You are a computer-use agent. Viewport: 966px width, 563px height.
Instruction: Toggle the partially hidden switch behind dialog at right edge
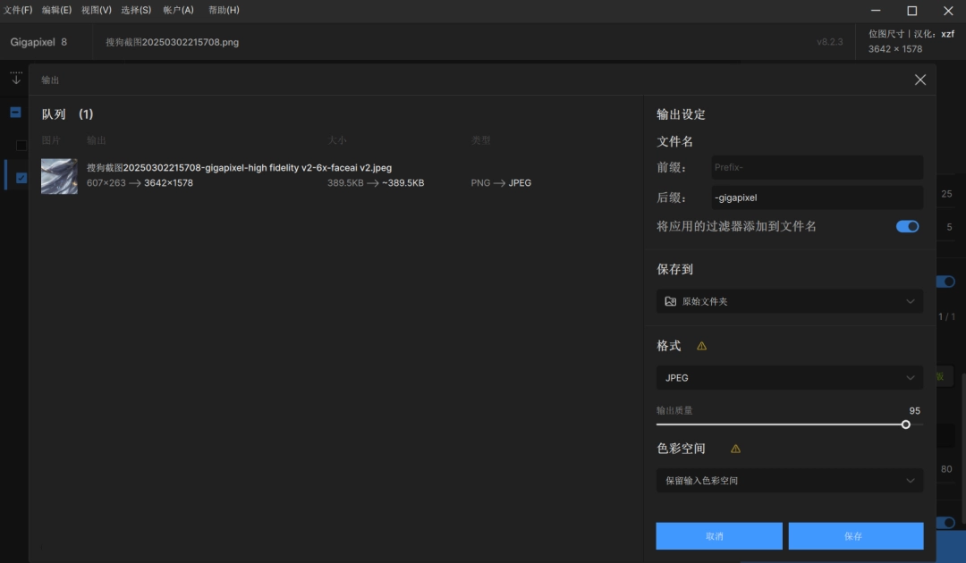click(946, 281)
